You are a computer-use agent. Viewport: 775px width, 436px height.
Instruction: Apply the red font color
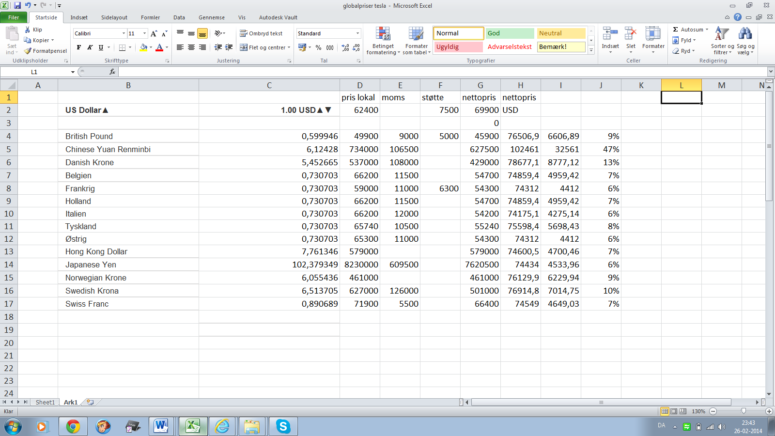(x=159, y=47)
